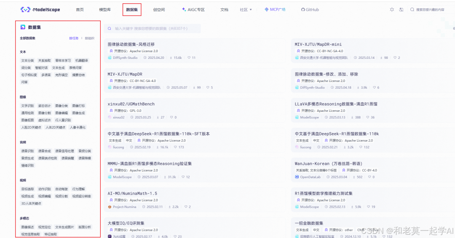455x238 pixels.
Task: Select the 自动驾驶 video tag
Action: (x=62, y=189)
